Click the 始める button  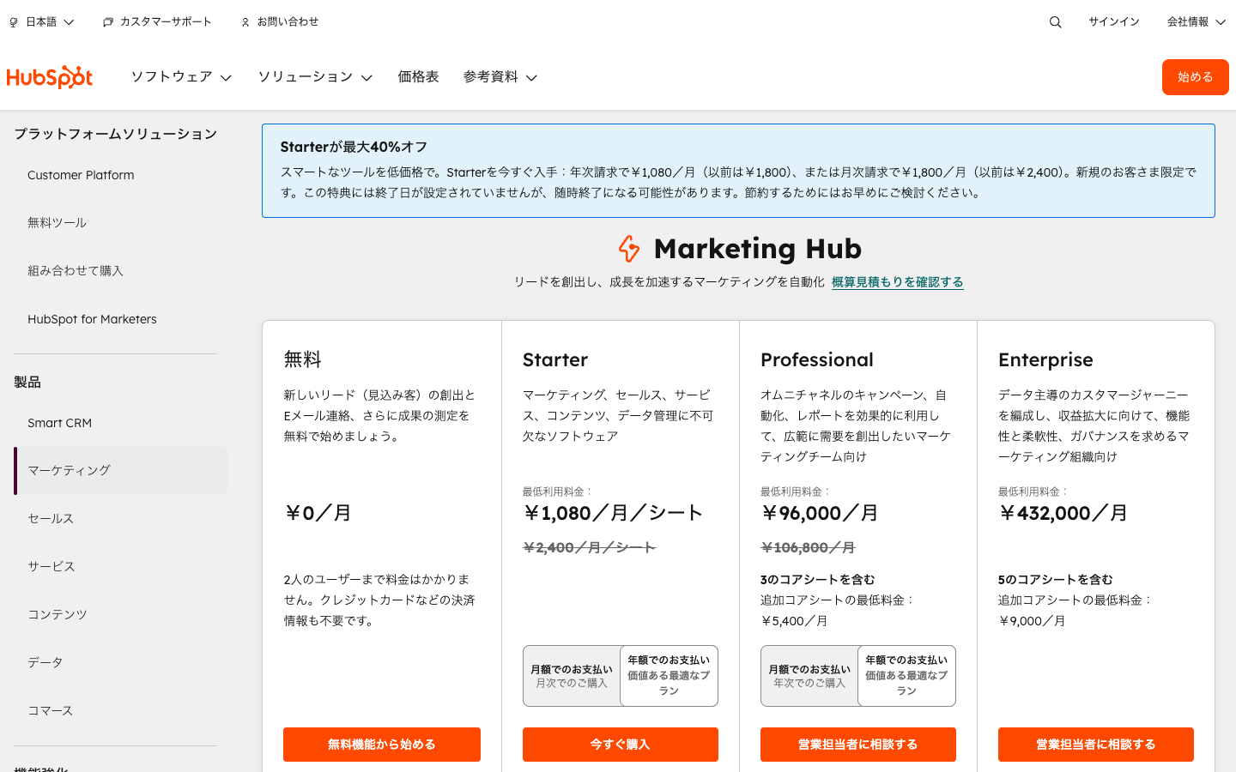[1195, 77]
